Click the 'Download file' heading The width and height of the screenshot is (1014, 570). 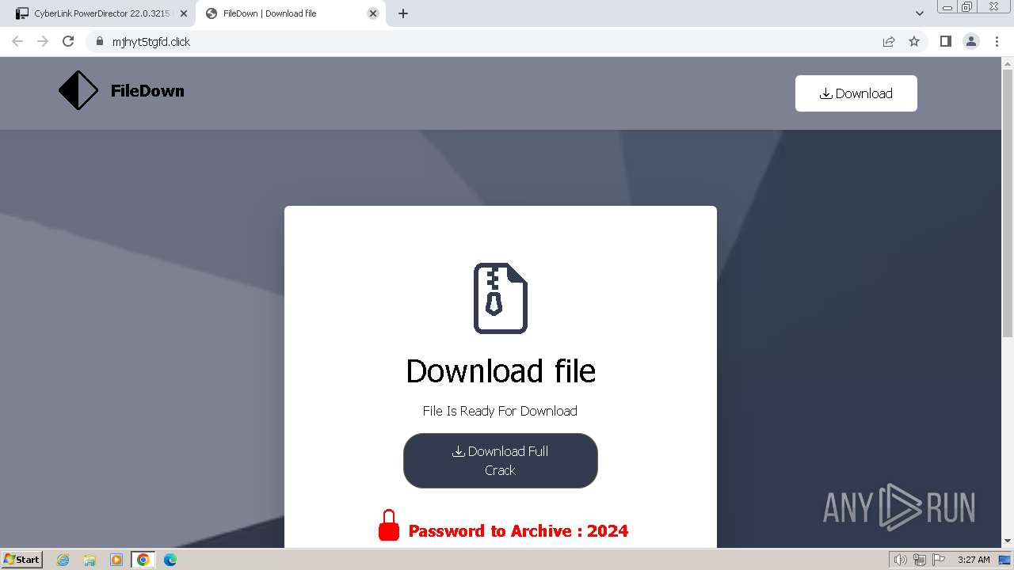(501, 370)
